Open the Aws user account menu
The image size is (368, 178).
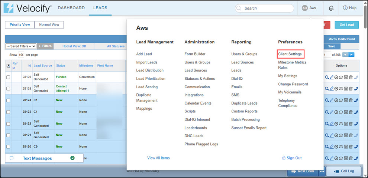click(309, 8)
